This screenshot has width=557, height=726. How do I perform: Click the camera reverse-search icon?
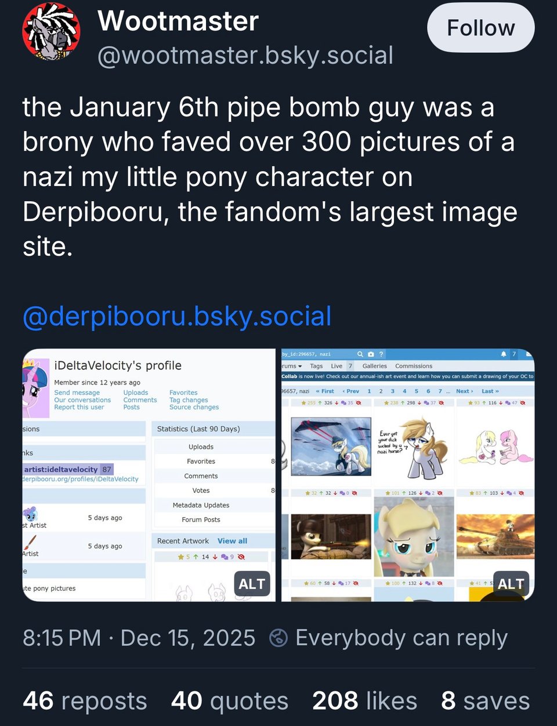pos(371,354)
